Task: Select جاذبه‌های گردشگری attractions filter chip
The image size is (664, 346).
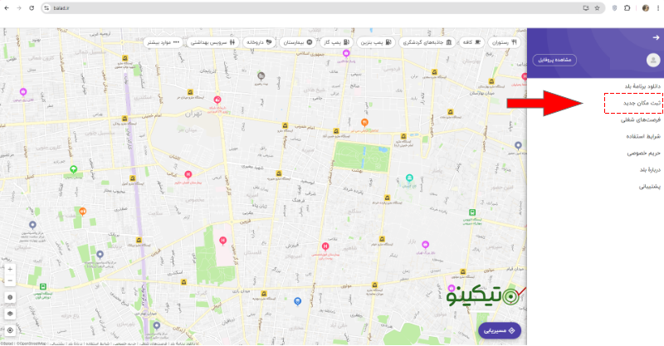Action: click(427, 42)
